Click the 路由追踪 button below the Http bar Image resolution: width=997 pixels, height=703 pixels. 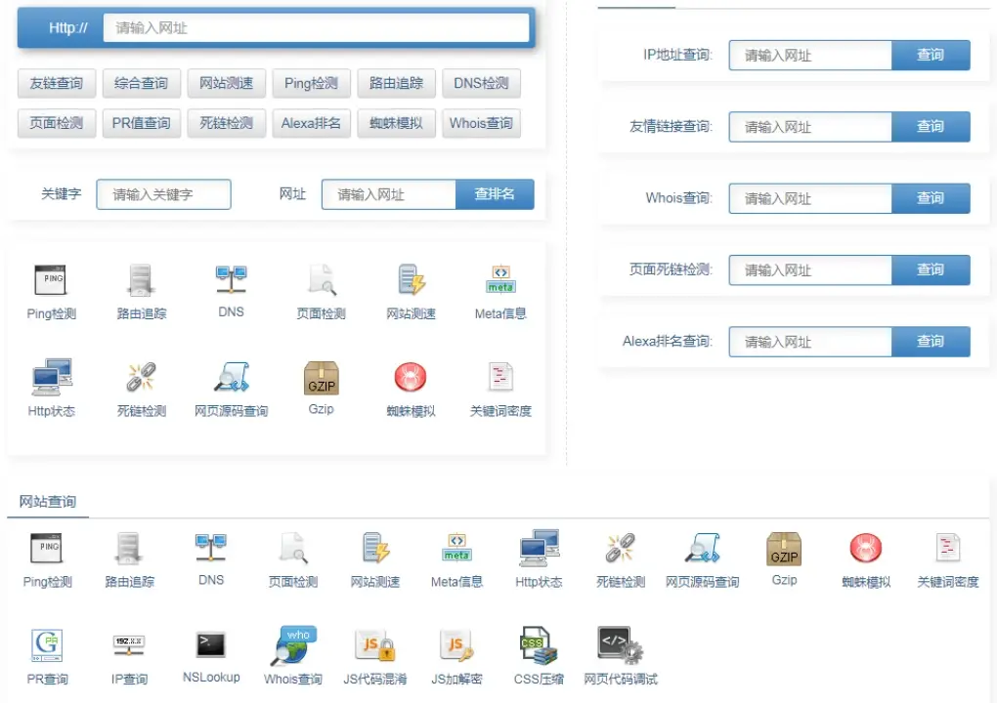click(x=396, y=83)
